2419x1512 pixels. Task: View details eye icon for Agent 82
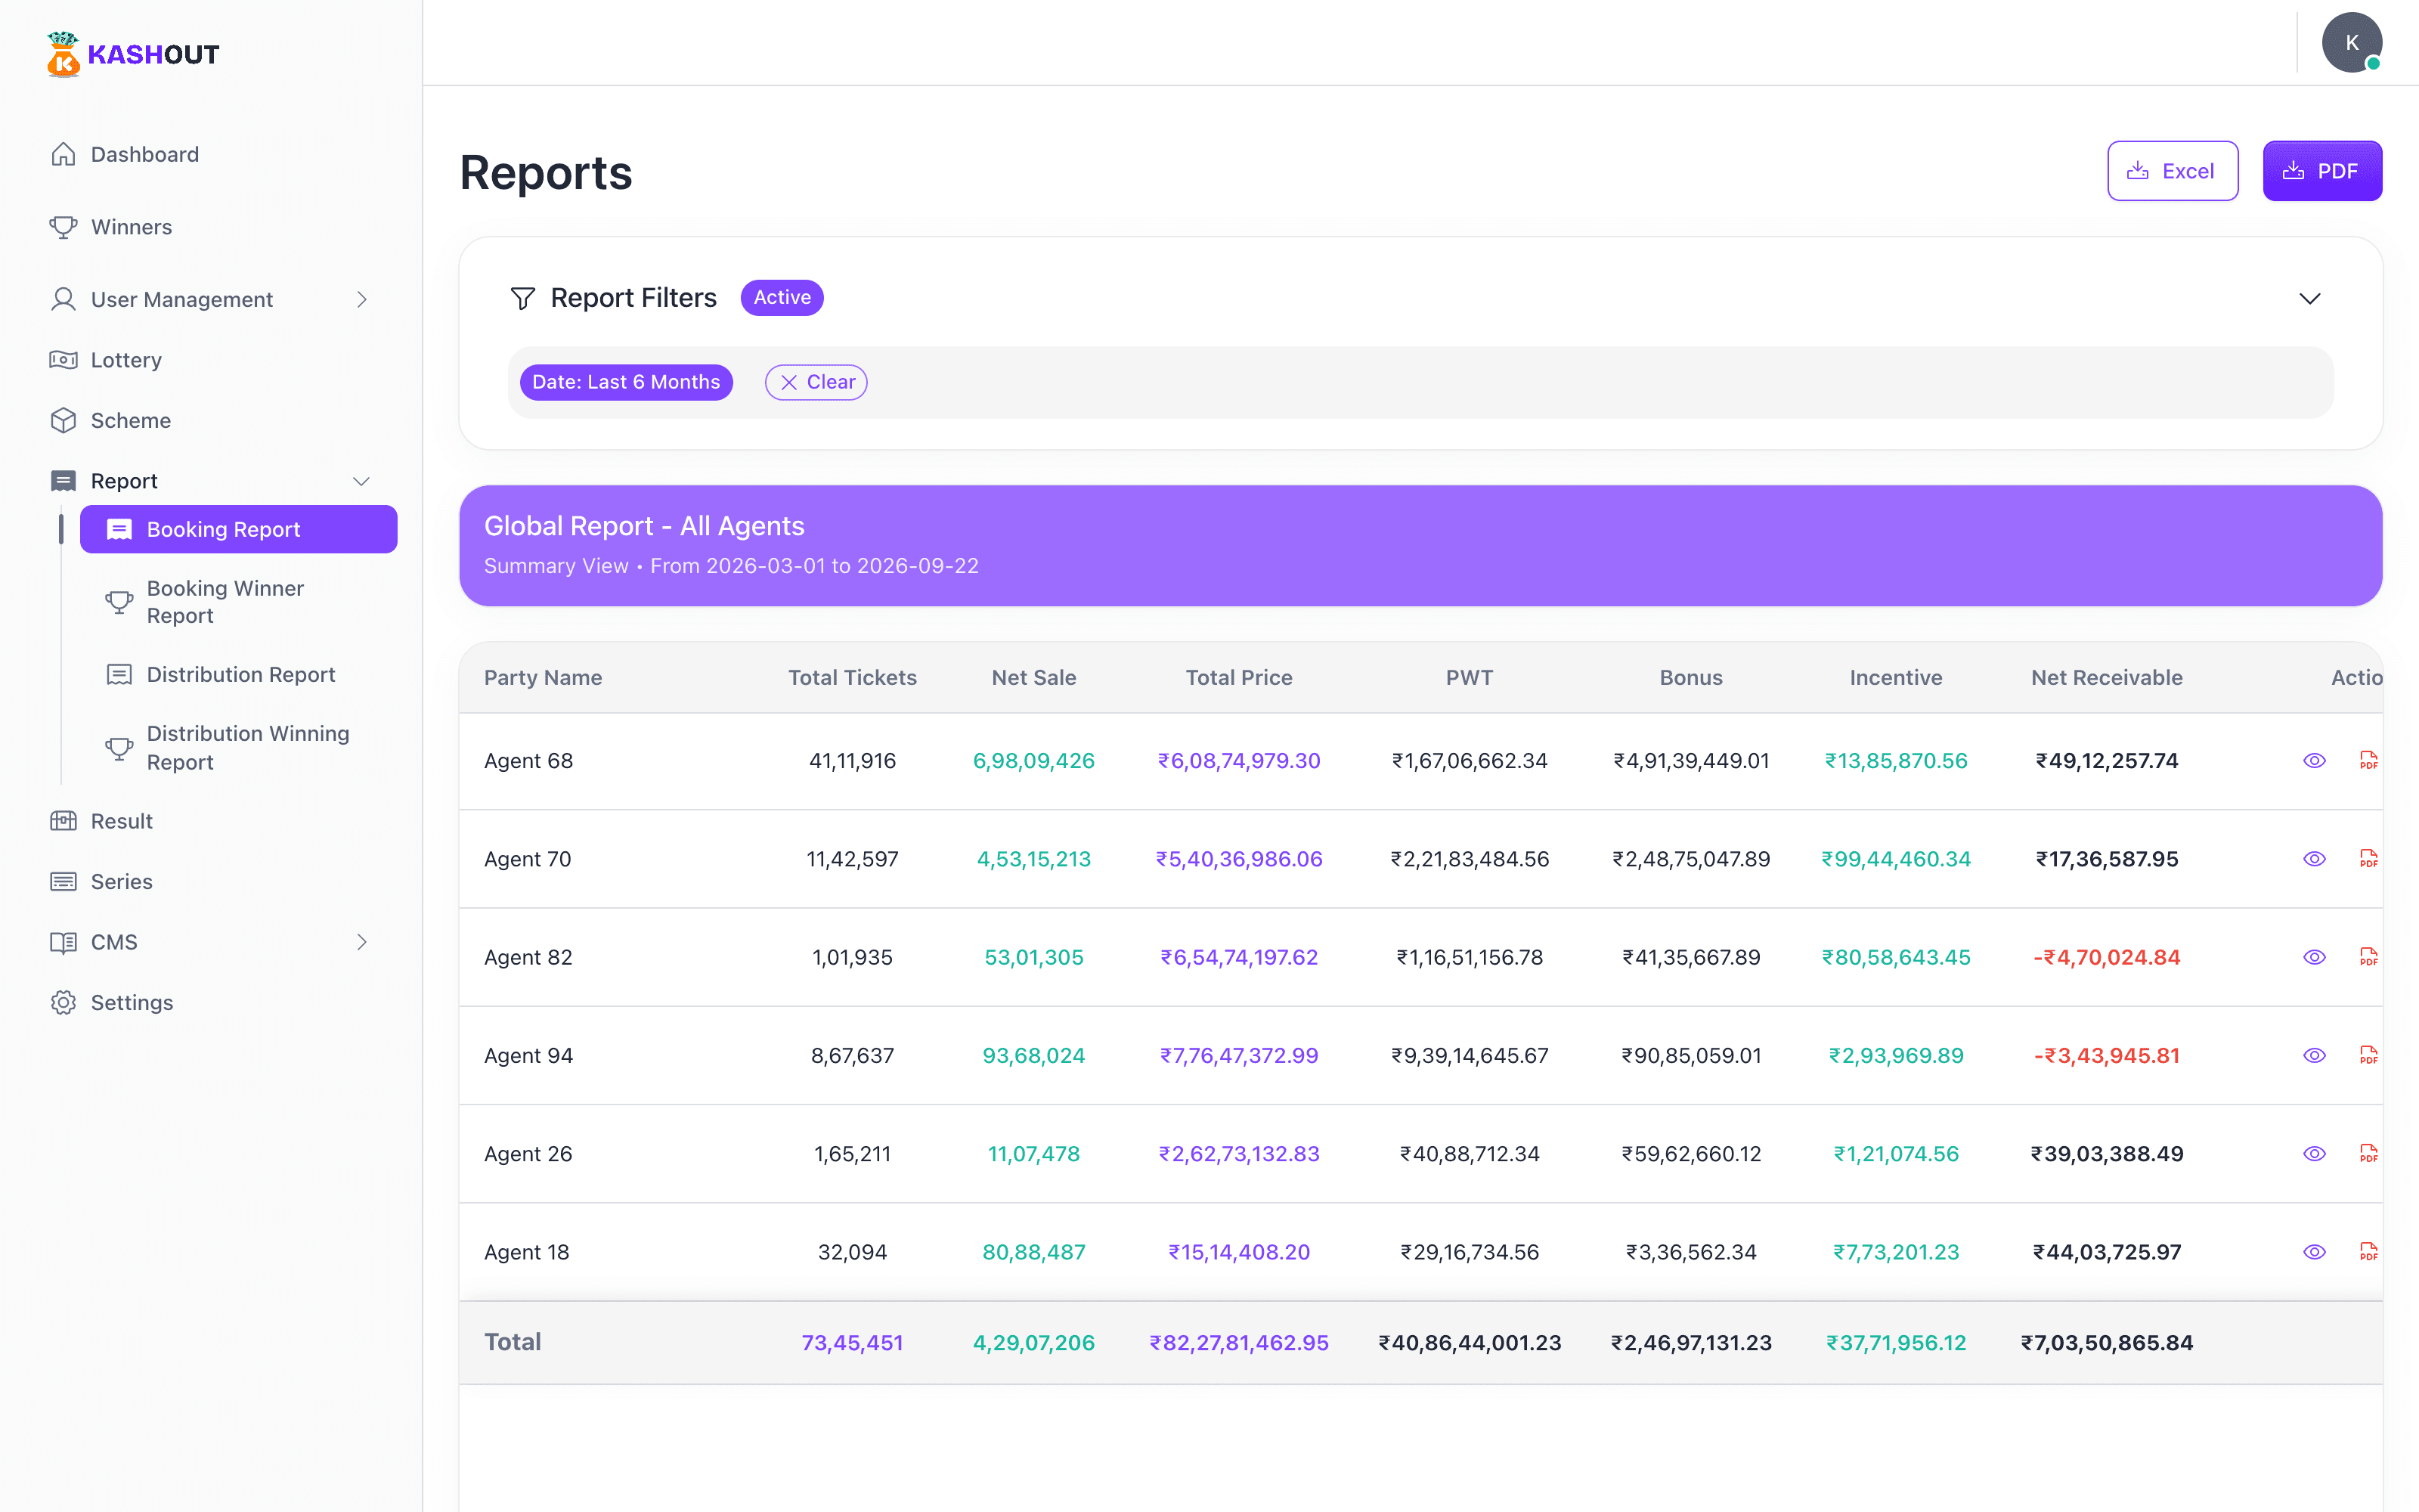[2314, 957]
